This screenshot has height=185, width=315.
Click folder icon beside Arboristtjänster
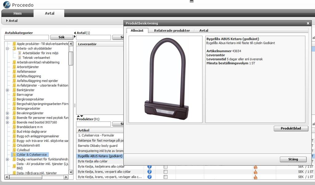[14, 67]
